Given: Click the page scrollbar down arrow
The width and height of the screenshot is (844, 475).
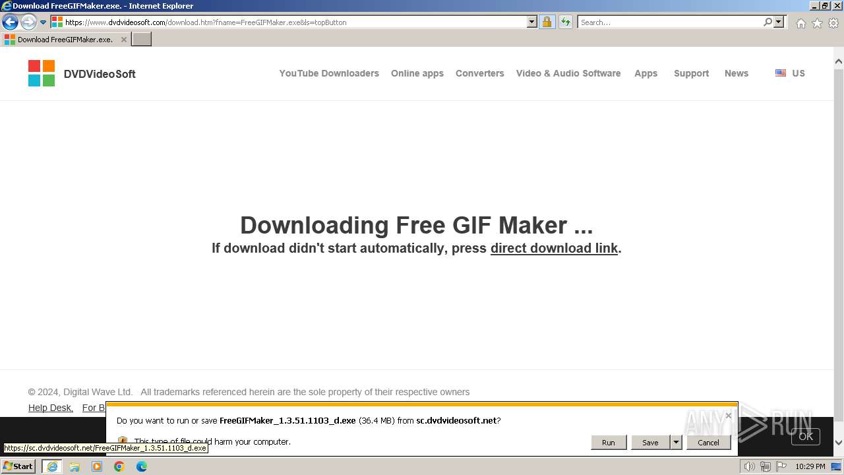Looking at the screenshot, I should pyautogui.click(x=839, y=443).
